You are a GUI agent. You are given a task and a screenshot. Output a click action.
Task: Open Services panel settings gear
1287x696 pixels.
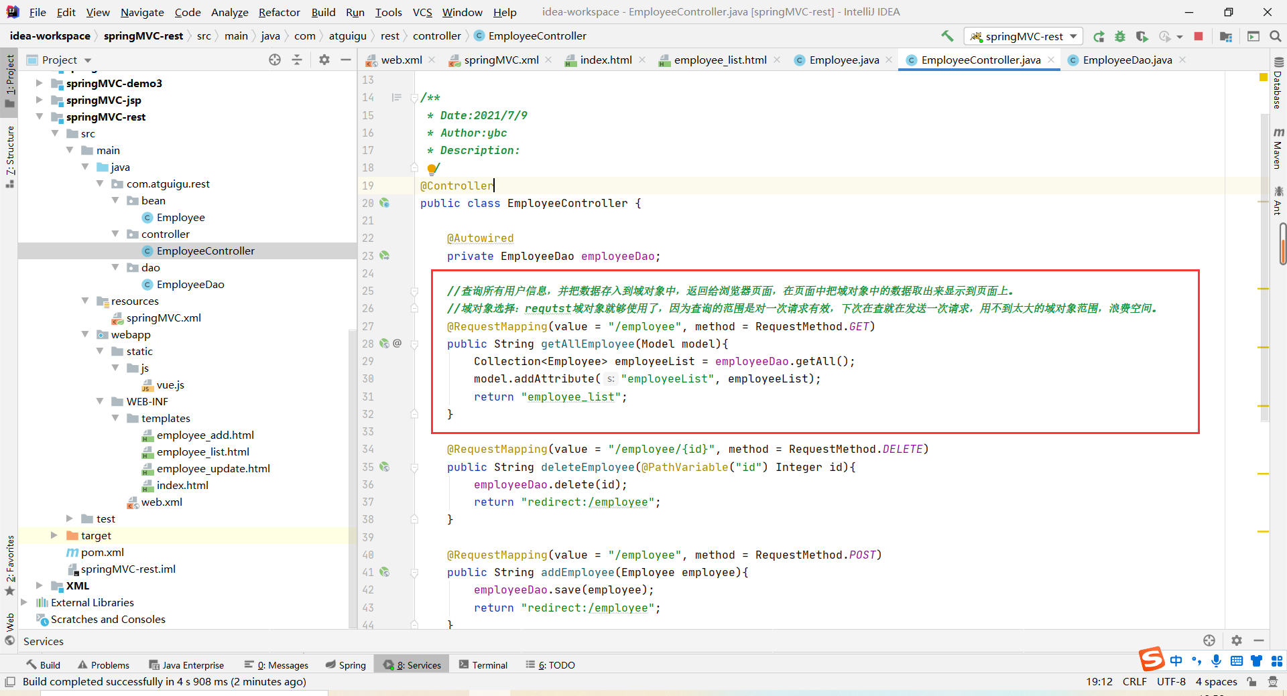click(1237, 640)
